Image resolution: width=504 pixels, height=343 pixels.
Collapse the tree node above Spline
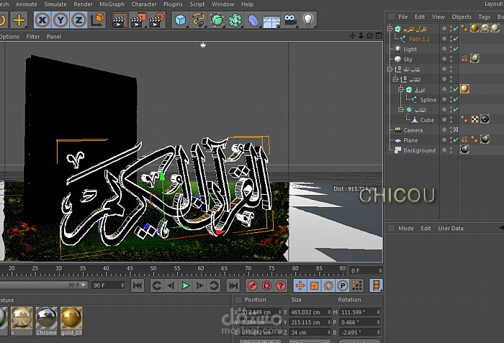click(400, 90)
